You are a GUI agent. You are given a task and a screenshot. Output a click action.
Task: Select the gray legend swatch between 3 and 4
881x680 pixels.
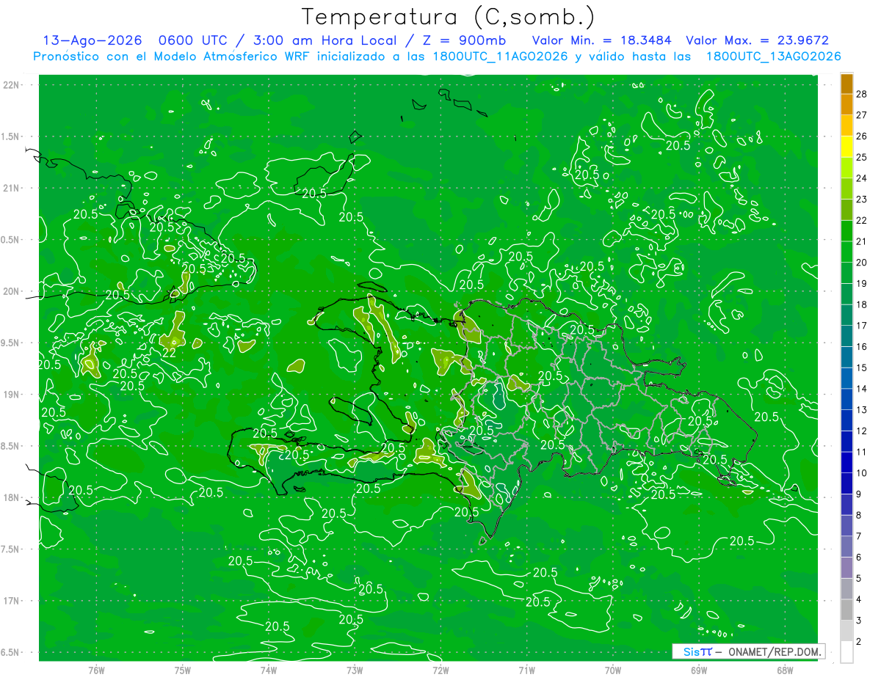[x=846, y=610]
